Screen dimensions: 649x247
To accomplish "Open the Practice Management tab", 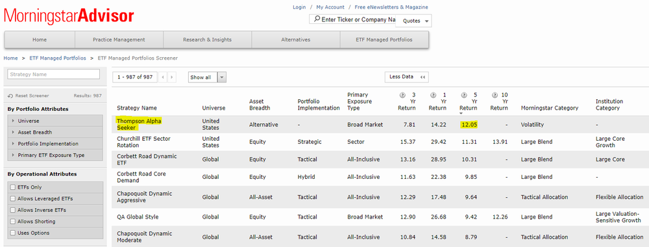I will [x=119, y=40].
